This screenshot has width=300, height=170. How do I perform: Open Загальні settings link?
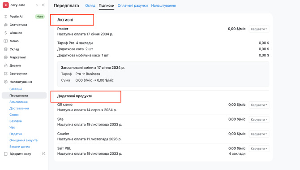click(x=16, y=89)
